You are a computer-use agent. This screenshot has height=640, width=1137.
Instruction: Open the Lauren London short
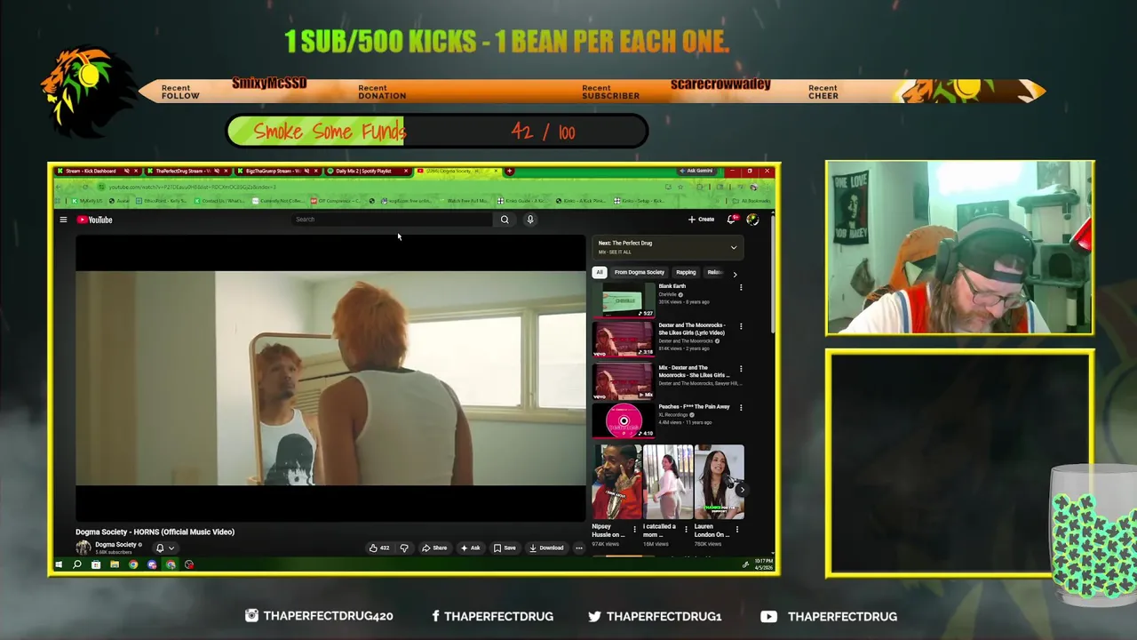720,482
